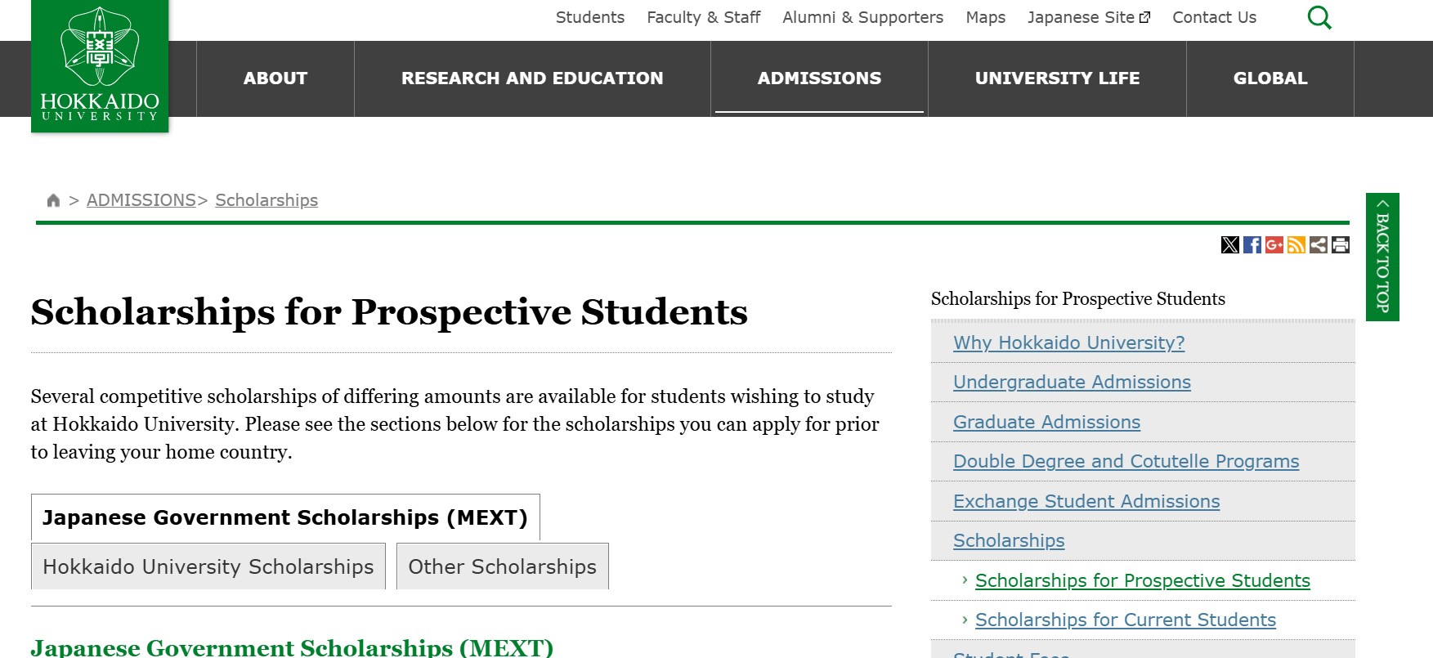Open Scholarships for Prospective Students sidebar link
The image size is (1433, 658).
point(1142,580)
